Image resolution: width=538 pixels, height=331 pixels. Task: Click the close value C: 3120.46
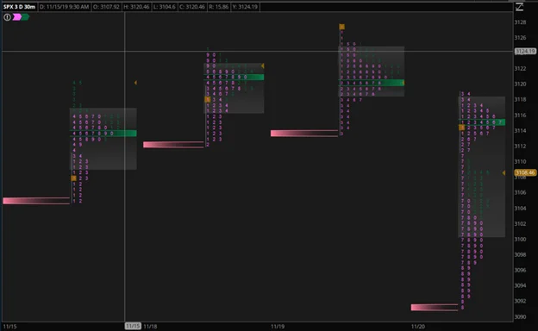click(192, 7)
